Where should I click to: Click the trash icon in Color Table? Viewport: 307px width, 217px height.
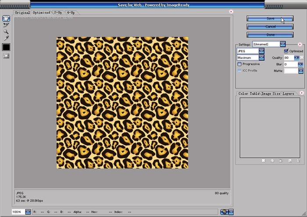click(298, 161)
